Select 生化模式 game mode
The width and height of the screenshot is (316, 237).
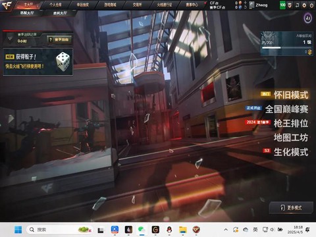pos(291,152)
